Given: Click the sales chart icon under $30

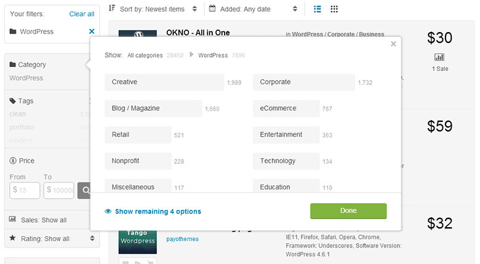Looking at the screenshot, I should 439,58.
